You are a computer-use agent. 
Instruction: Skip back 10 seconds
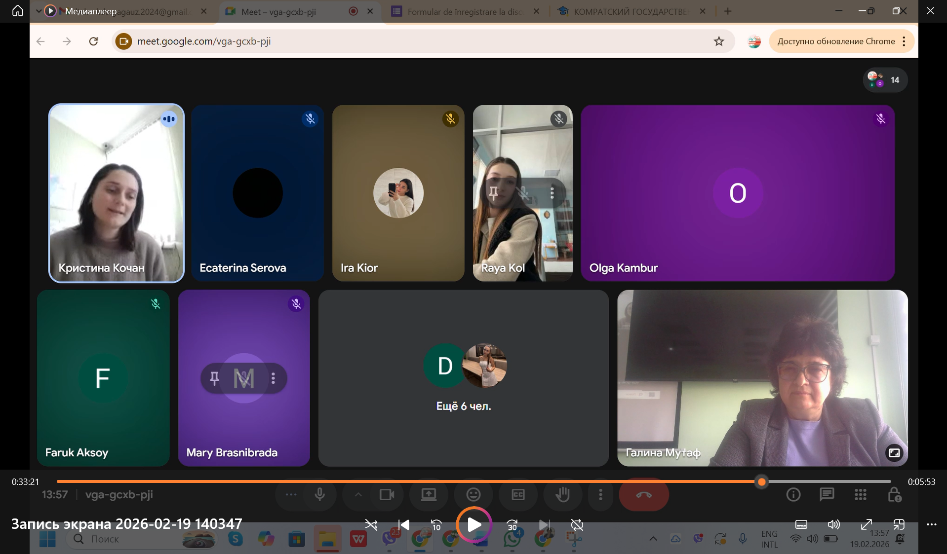coord(436,525)
